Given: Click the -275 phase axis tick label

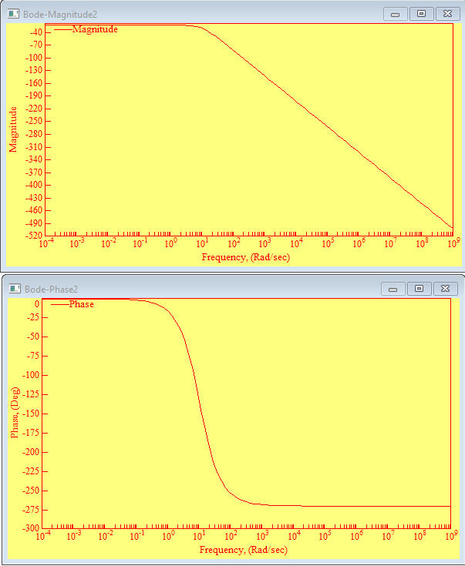Looking at the screenshot, I should pos(31,510).
